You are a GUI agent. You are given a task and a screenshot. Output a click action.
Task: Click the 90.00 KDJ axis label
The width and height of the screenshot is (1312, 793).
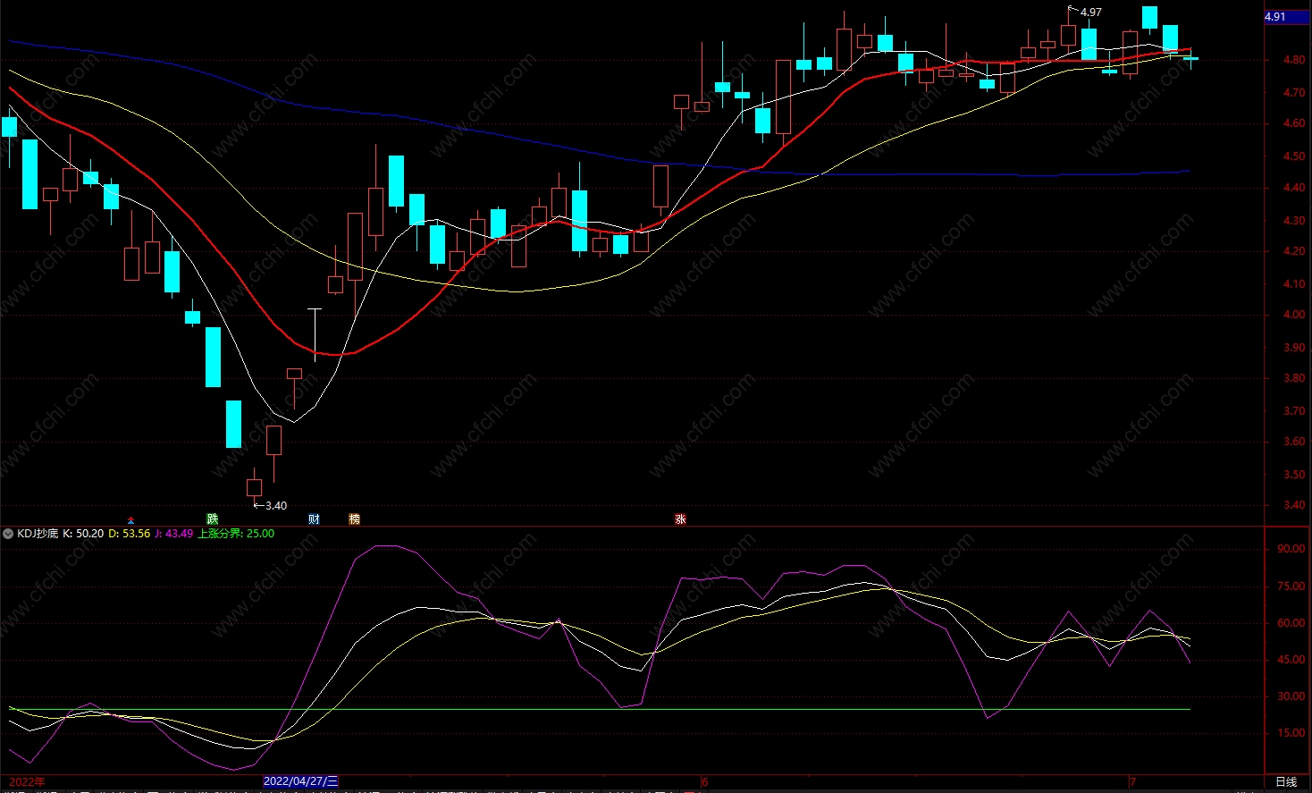pyautogui.click(x=1291, y=549)
